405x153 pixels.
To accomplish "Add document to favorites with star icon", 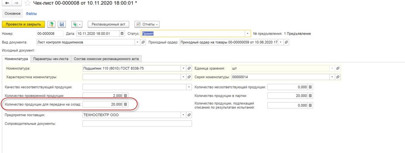I will pyautogui.click(x=27, y=3).
